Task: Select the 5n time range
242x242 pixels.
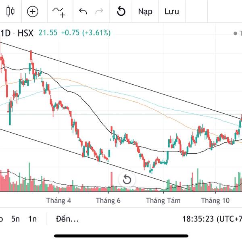Action: [15, 219]
